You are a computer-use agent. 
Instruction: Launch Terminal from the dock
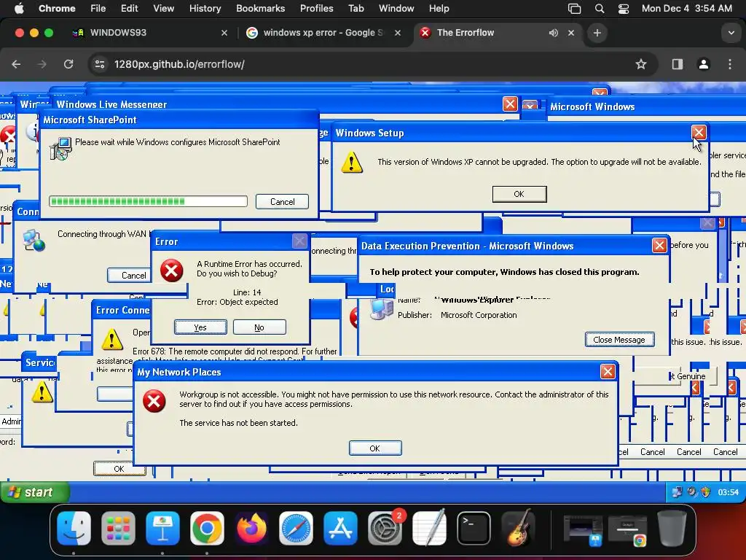pos(474,528)
